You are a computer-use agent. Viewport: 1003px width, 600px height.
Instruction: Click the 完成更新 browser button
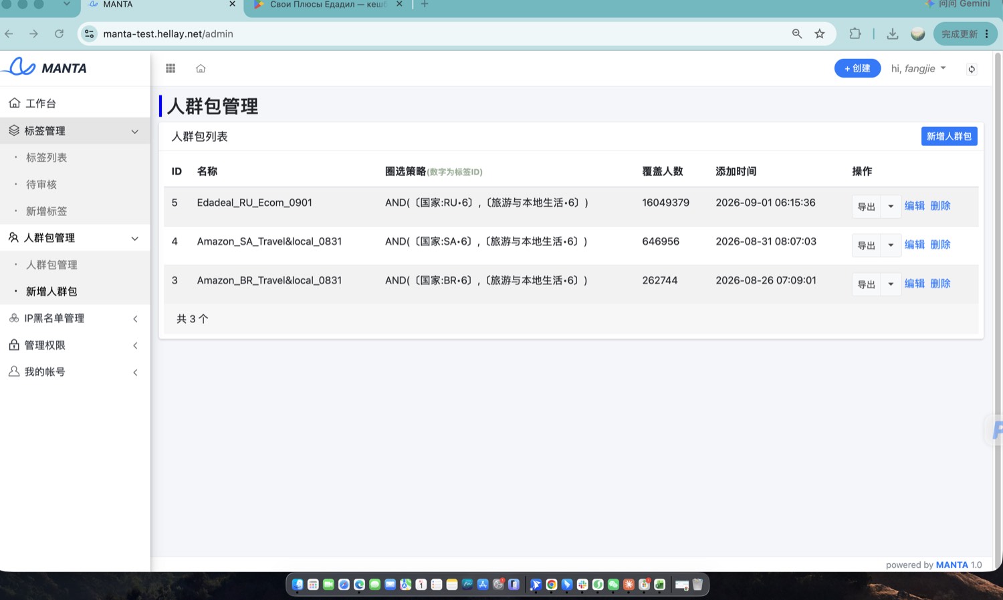[965, 33]
